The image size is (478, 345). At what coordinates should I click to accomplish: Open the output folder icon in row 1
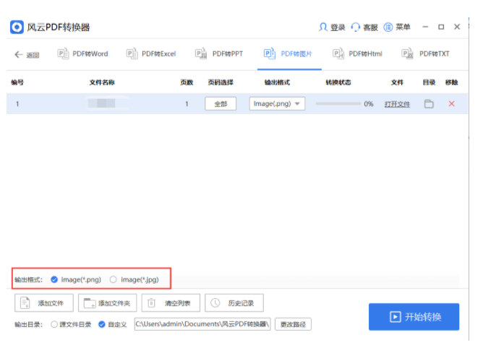[x=429, y=104]
